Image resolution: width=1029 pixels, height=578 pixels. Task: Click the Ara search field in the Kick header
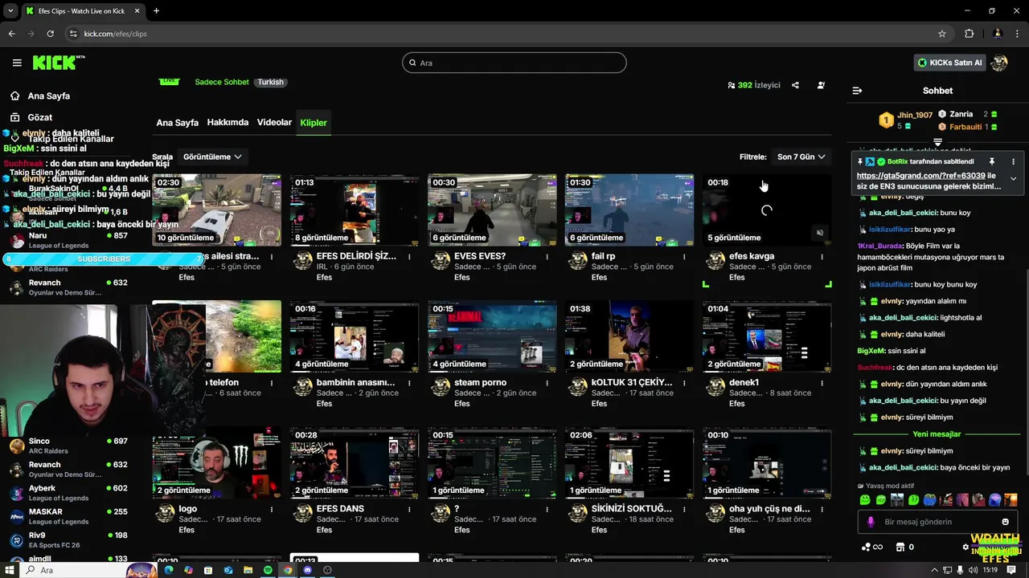pyautogui.click(x=514, y=63)
